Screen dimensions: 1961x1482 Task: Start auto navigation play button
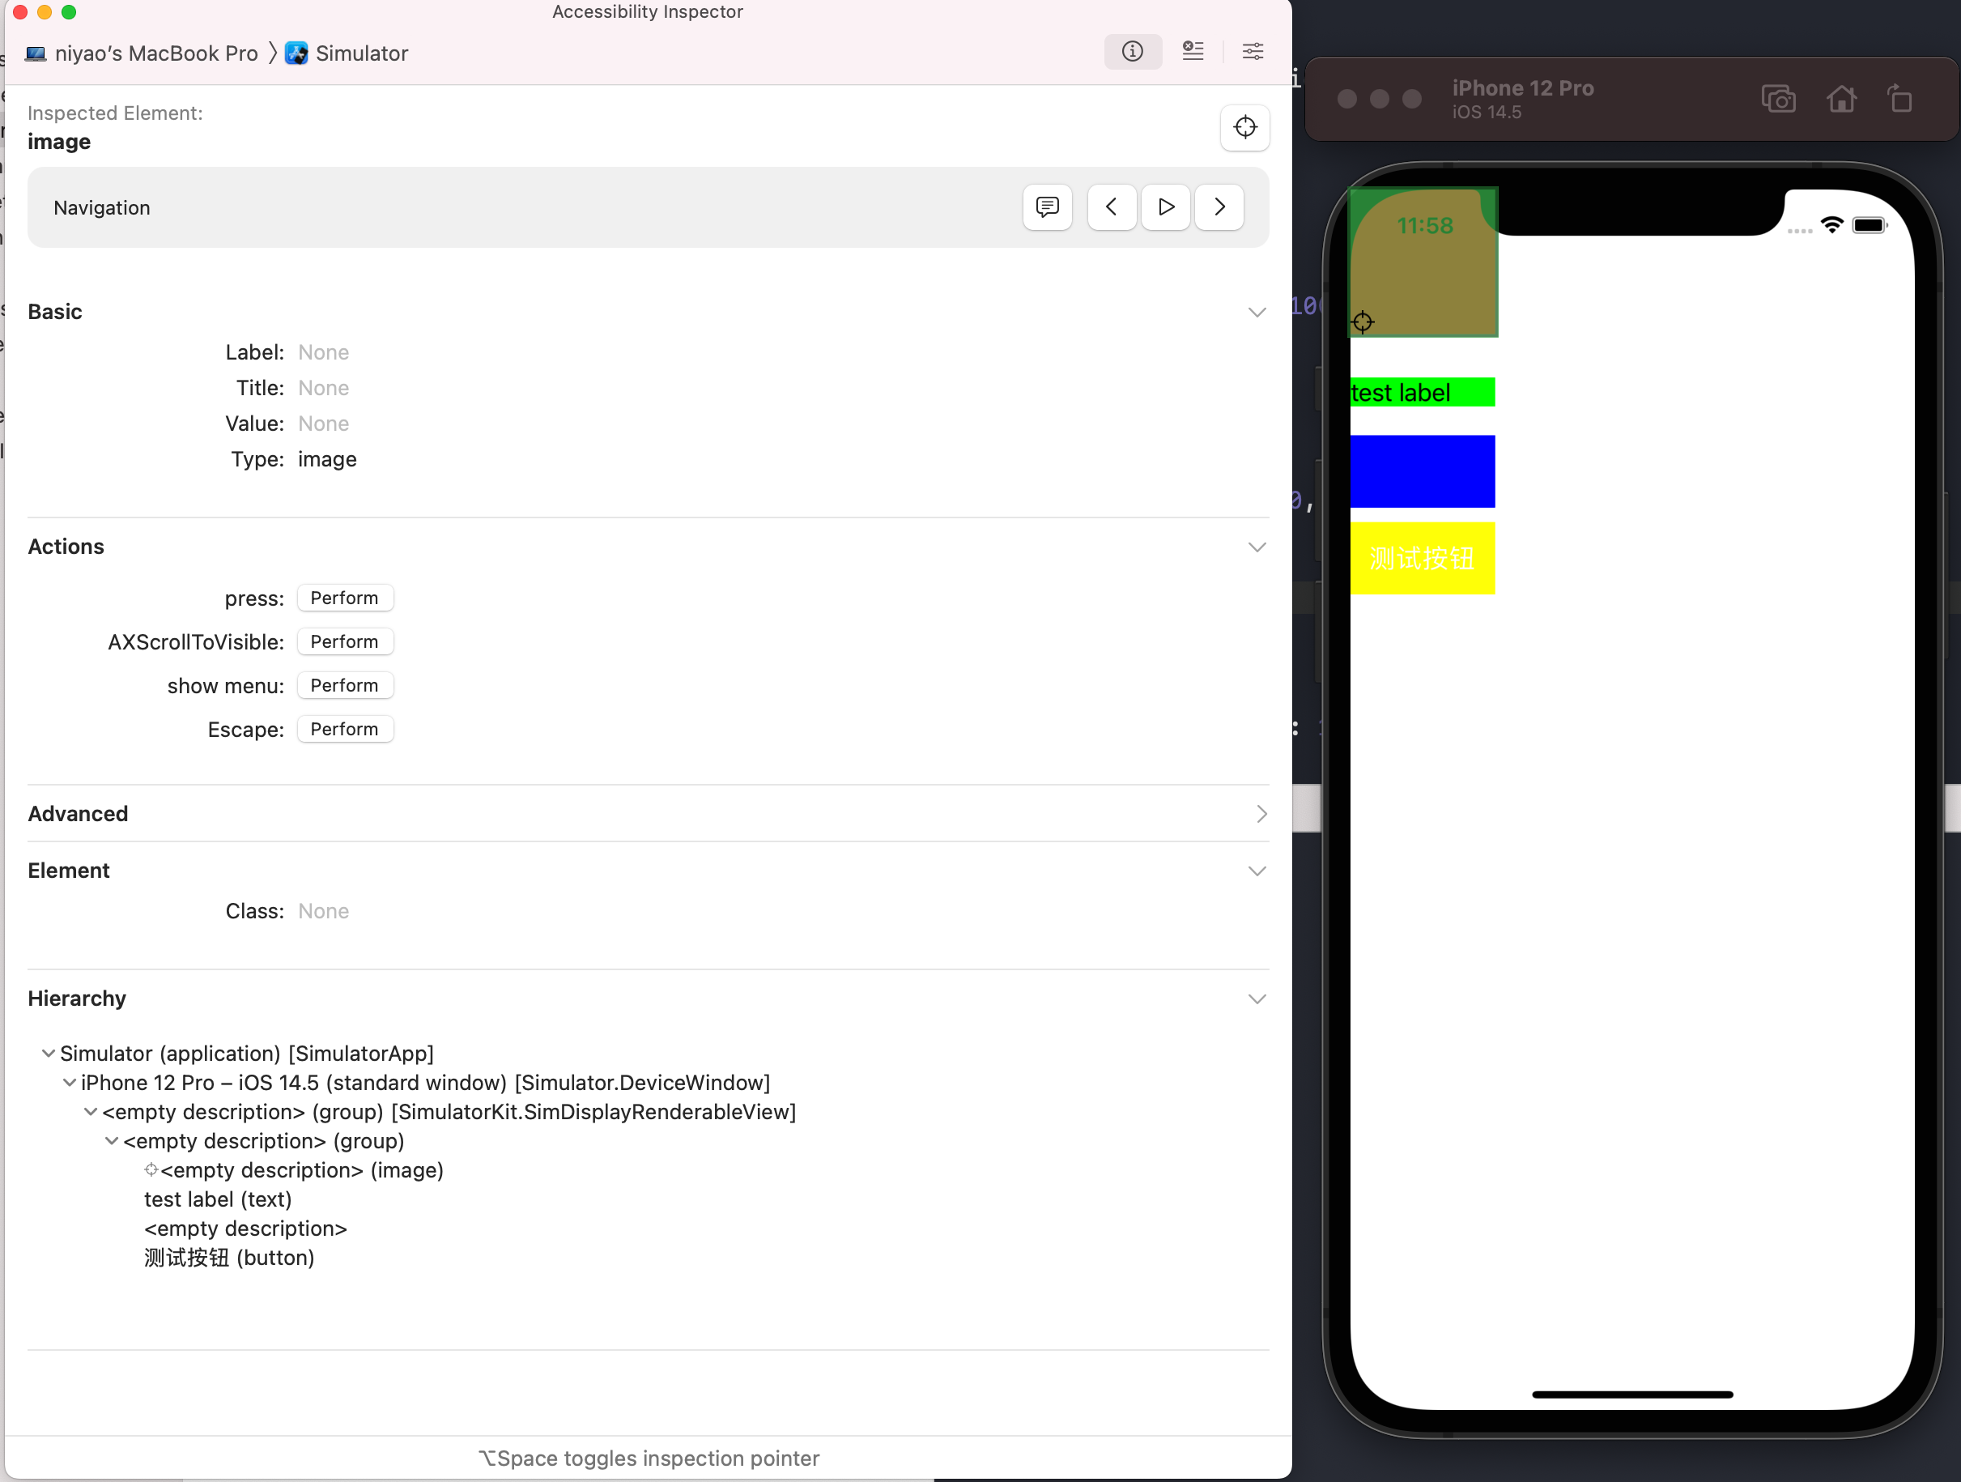pyautogui.click(x=1166, y=207)
